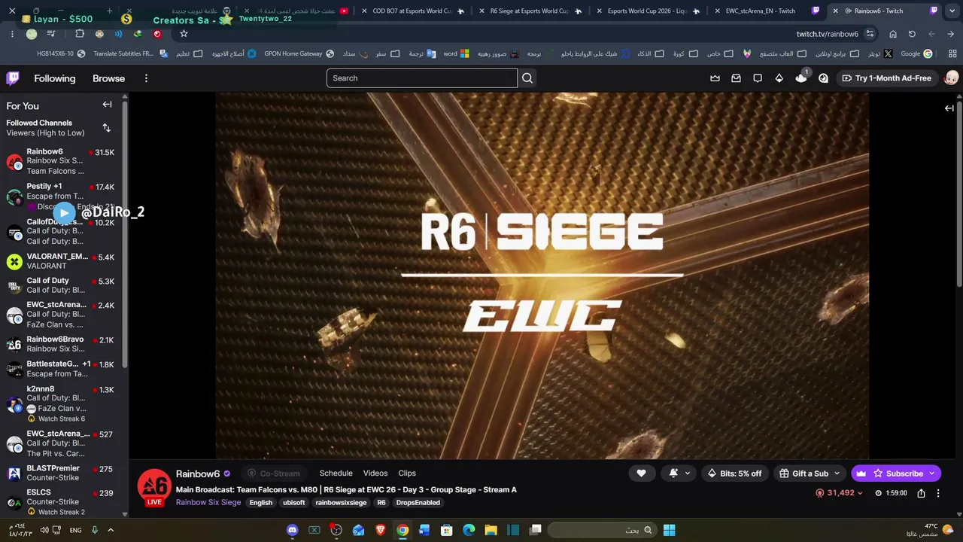Open notification bell settings dropdown

pyautogui.click(x=679, y=473)
